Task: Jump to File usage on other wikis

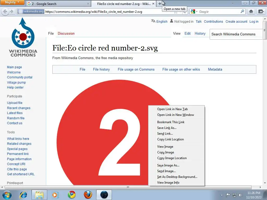Action: [x=181, y=69]
